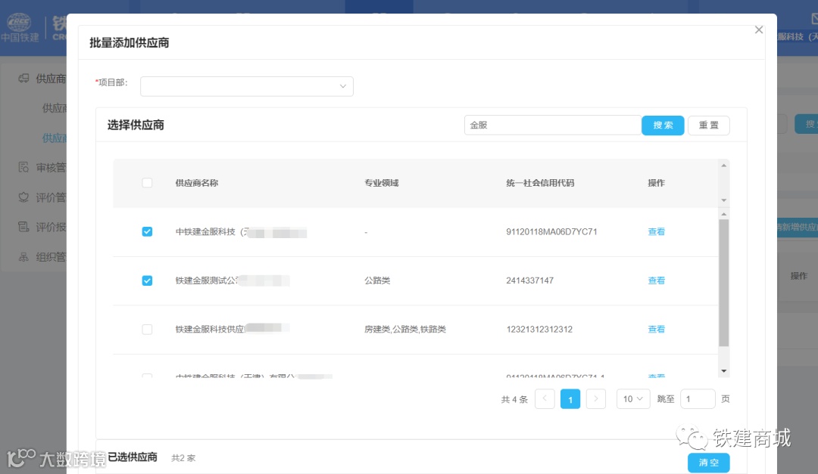Click the table body scroll down arrow
Screen dimensions: 818x474
723,371
